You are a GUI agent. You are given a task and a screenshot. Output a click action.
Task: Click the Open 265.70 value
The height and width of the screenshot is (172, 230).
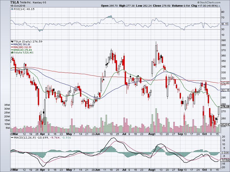pyautogui.click(x=109, y=6)
